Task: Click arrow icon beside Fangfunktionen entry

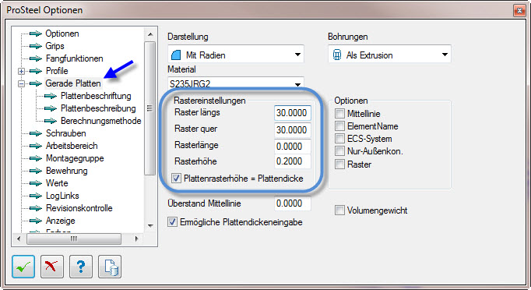Action: click(x=36, y=58)
